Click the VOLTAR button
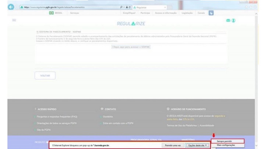Screen dimensions: 265x149 (x=45, y=75)
